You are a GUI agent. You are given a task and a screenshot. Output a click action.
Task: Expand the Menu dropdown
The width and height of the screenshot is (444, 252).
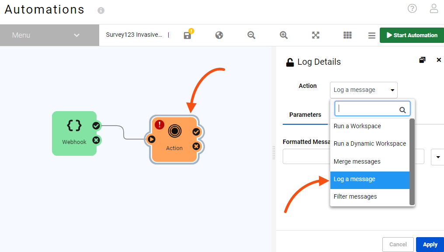49,35
